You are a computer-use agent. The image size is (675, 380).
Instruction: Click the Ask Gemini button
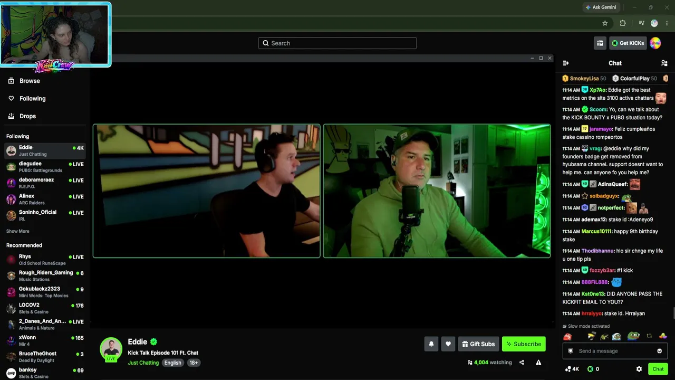tap(601, 7)
